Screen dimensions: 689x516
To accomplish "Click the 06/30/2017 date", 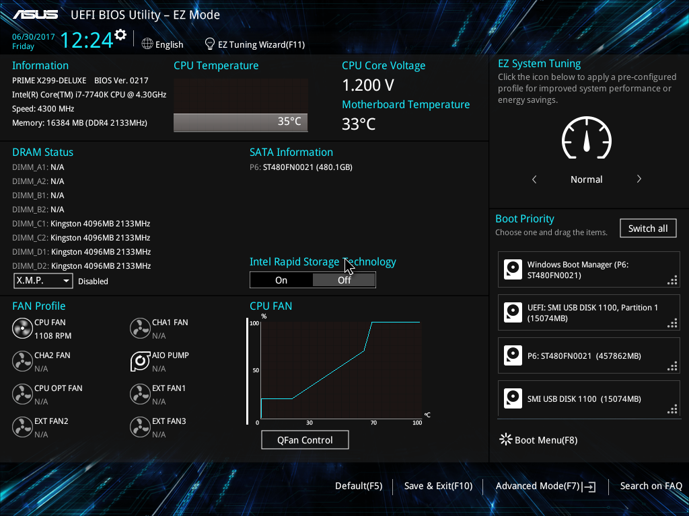I will (34, 37).
